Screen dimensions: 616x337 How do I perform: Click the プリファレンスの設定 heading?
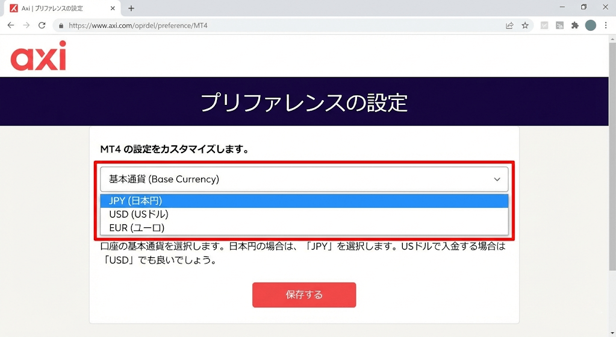pos(304,102)
